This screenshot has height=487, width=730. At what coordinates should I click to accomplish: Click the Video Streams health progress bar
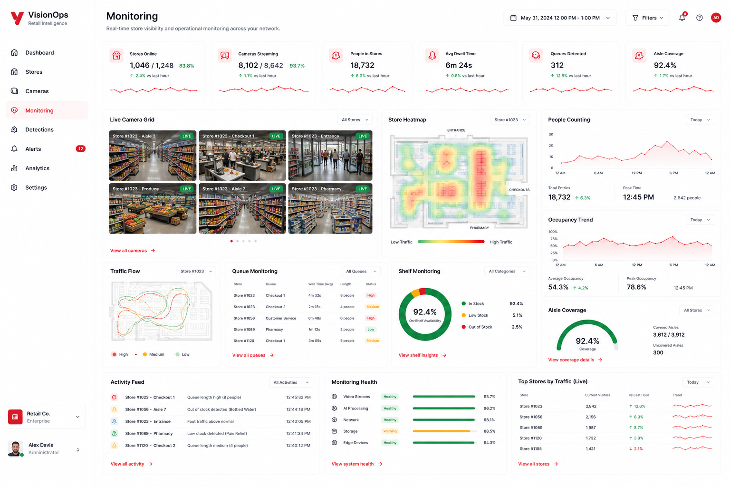445,397
